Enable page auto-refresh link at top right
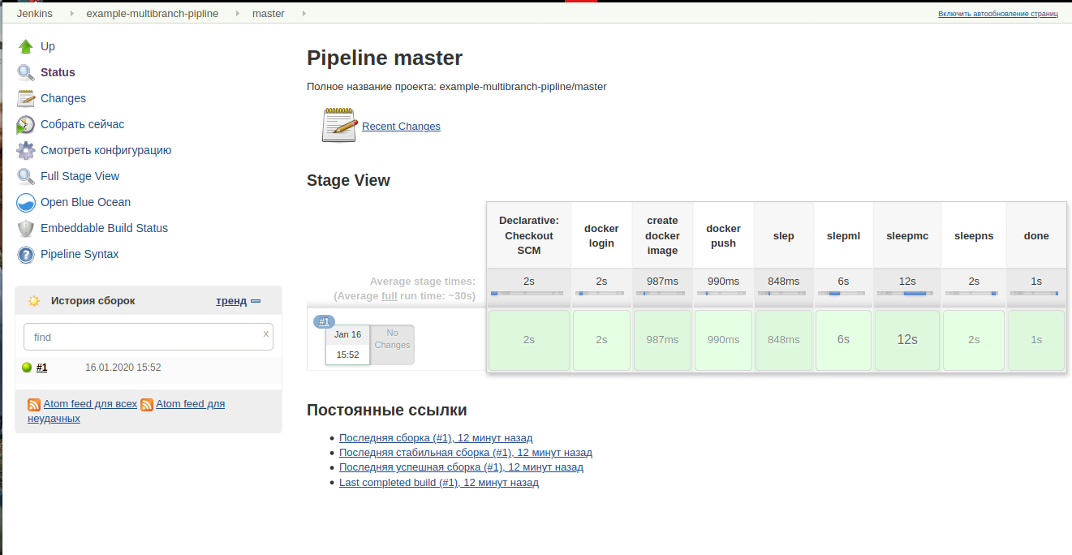This screenshot has width=1072, height=555. (x=997, y=14)
